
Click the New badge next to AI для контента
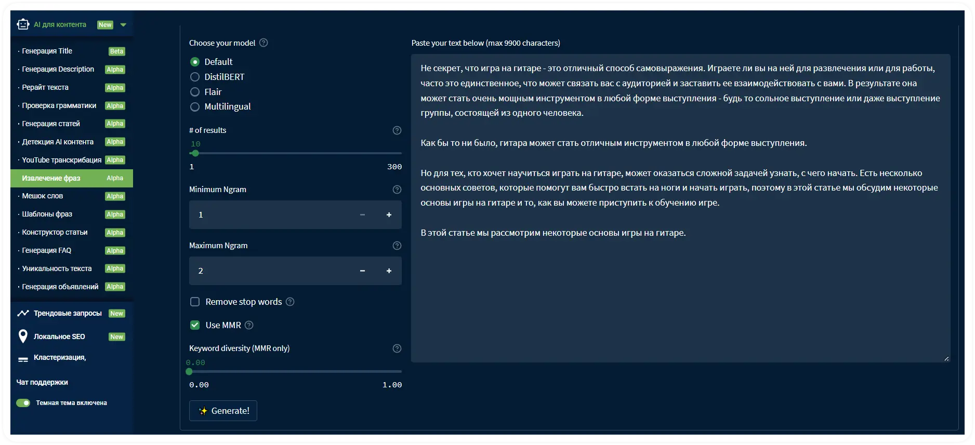point(105,25)
